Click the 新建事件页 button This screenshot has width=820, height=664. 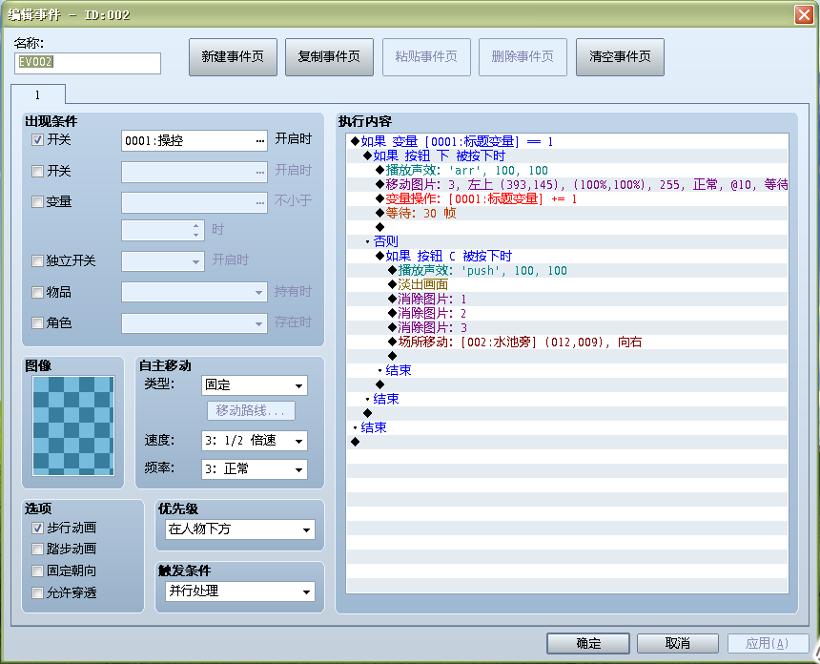click(233, 57)
